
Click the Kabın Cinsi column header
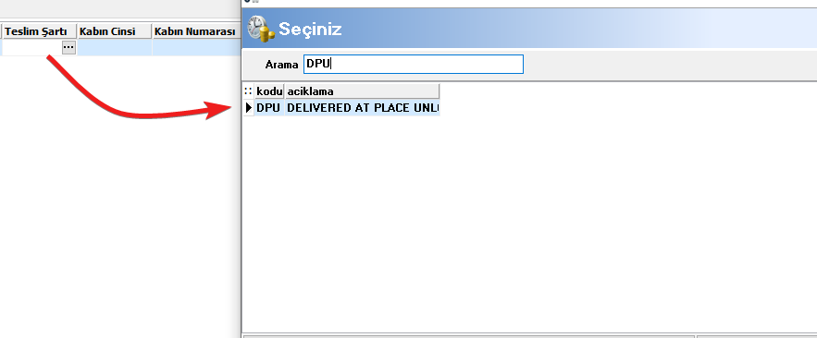(115, 31)
